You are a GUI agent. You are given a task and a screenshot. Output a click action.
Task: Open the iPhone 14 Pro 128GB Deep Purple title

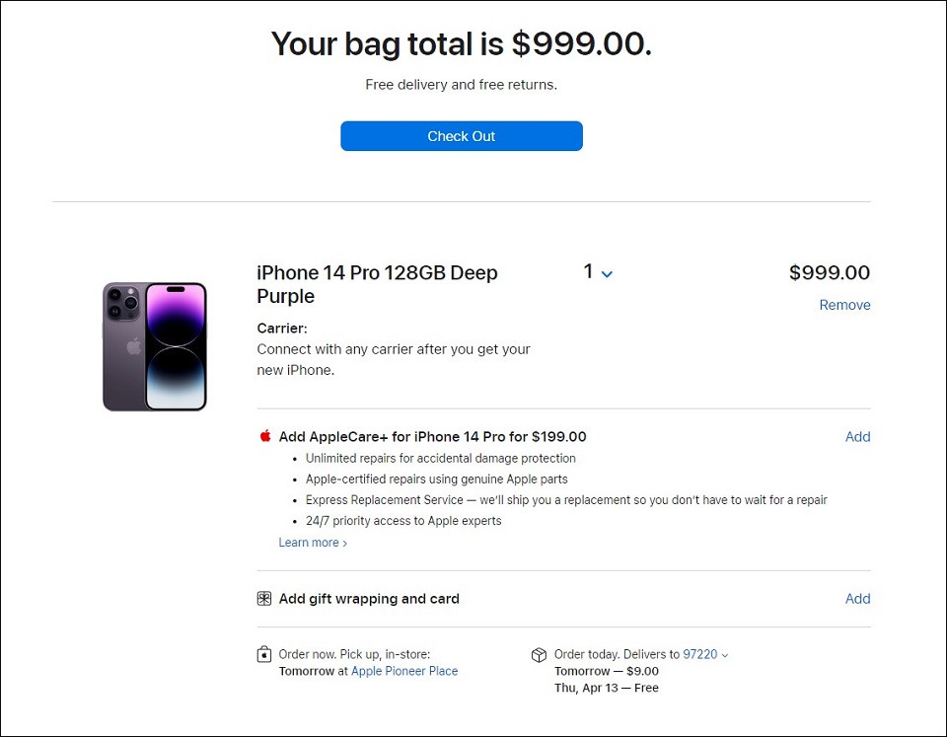tap(377, 284)
